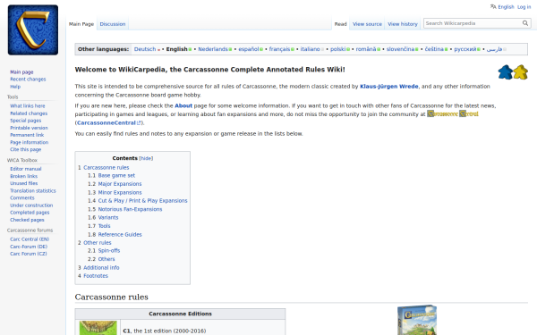
Task: Open Carc-Forum (DE)
Action: point(29,247)
